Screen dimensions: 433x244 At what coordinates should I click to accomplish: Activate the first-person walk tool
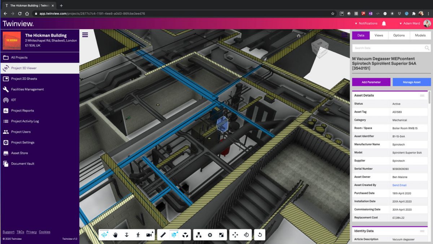click(138, 235)
